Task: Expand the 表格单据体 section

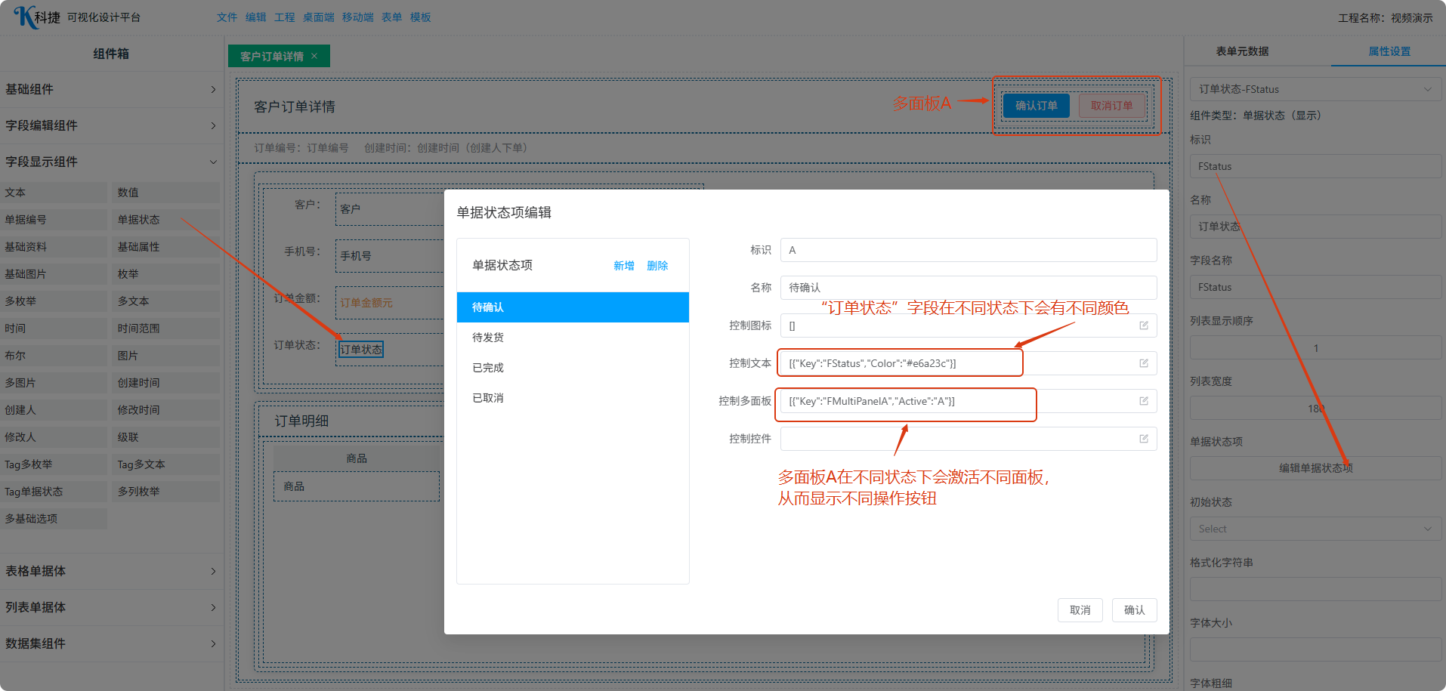Action: pos(110,571)
